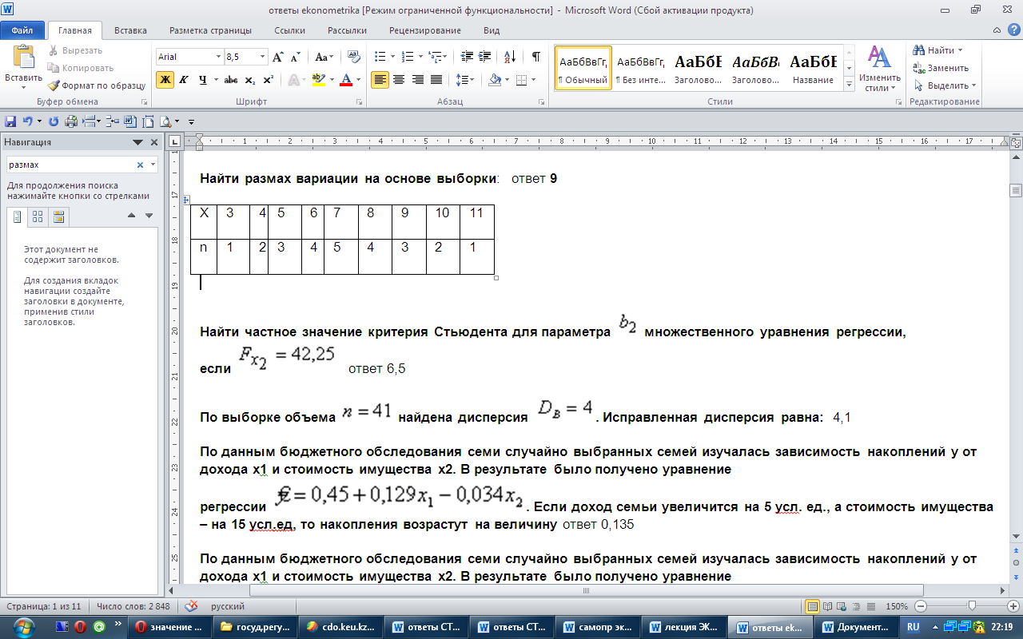This screenshot has width=1023, height=639.
Task: Open Opera browser in taskbar quick launch
Action: pyautogui.click(x=81, y=627)
